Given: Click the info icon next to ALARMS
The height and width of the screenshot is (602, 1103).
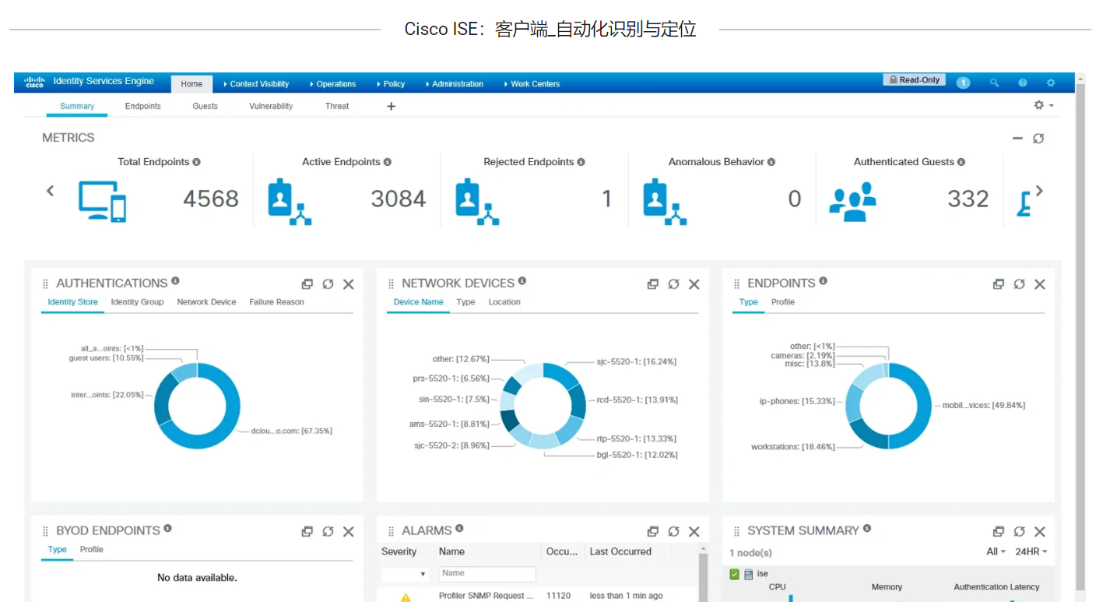Looking at the screenshot, I should (x=459, y=528).
